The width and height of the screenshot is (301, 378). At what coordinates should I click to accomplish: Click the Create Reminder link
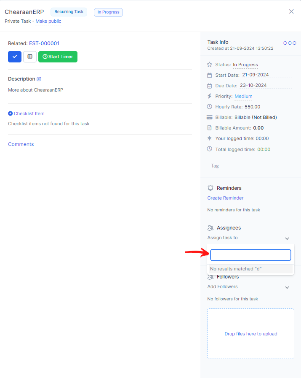tap(225, 198)
